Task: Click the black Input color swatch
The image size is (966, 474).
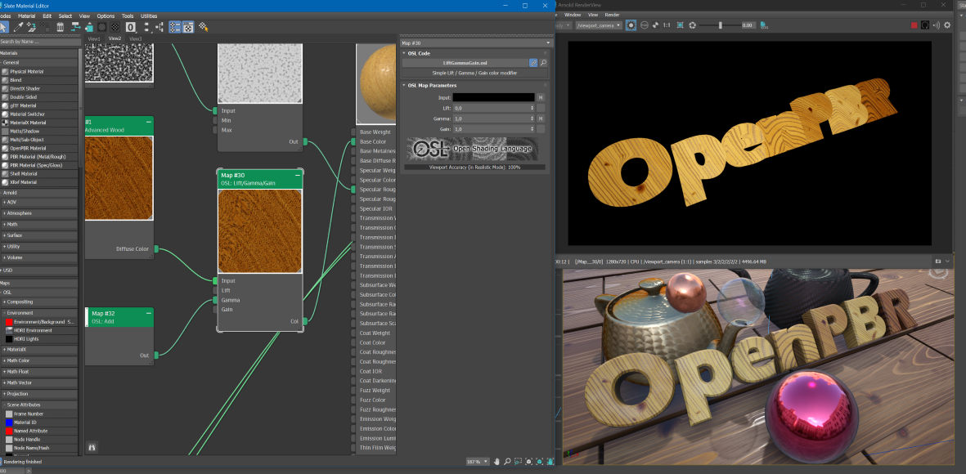Action: [x=493, y=97]
